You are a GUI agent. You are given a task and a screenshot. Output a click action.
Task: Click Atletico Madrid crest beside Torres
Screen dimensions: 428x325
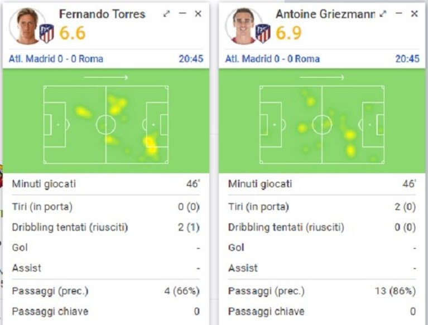[x=47, y=33]
